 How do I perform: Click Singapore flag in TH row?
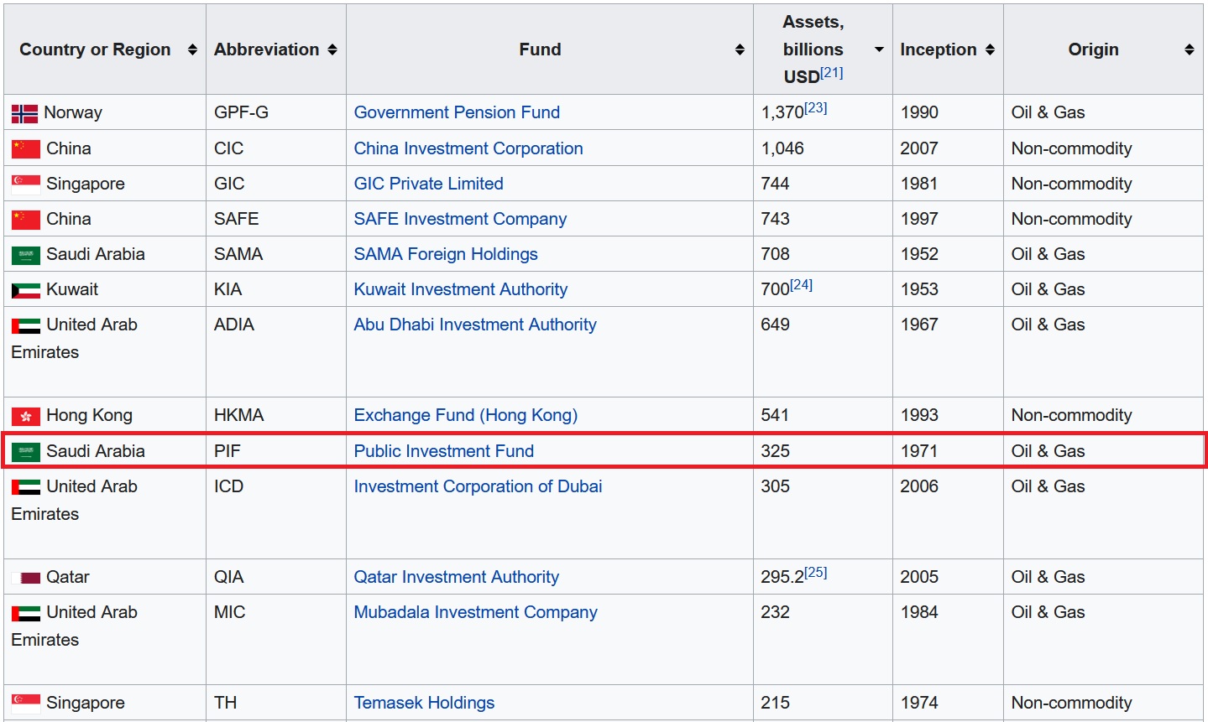(26, 704)
